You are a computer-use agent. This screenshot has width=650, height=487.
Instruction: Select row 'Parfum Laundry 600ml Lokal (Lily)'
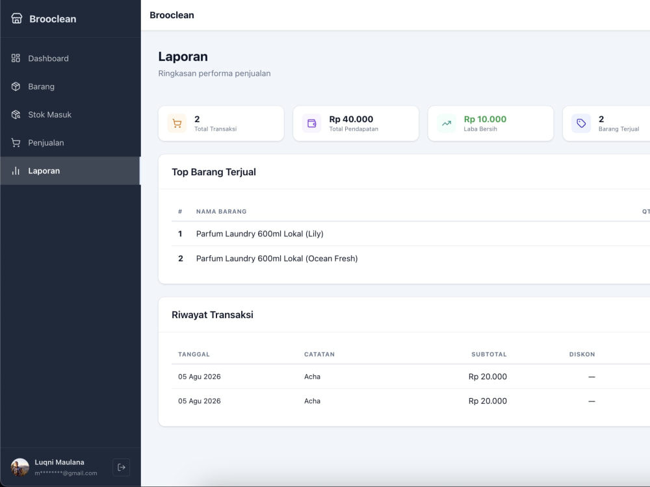coord(411,234)
